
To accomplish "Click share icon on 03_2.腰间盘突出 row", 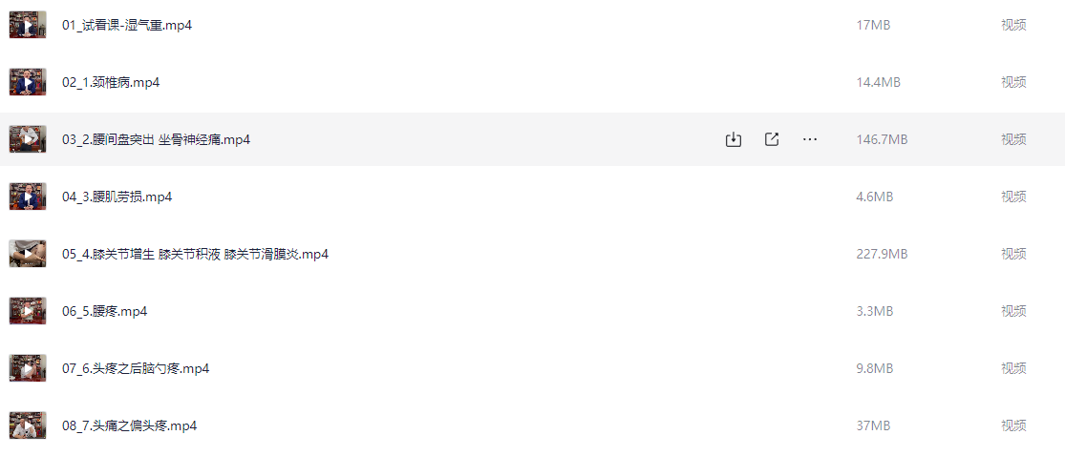I will [x=771, y=140].
